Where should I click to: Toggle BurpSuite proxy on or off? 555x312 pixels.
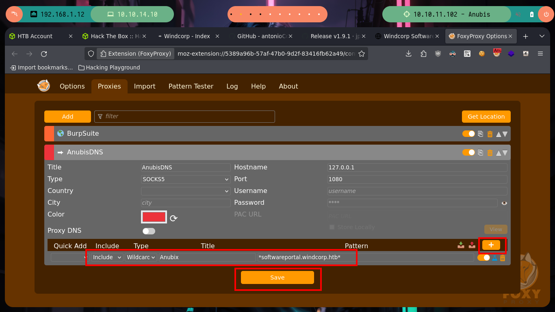point(468,134)
